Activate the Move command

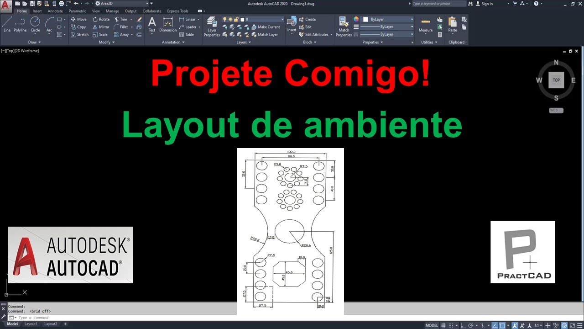[x=78, y=19]
